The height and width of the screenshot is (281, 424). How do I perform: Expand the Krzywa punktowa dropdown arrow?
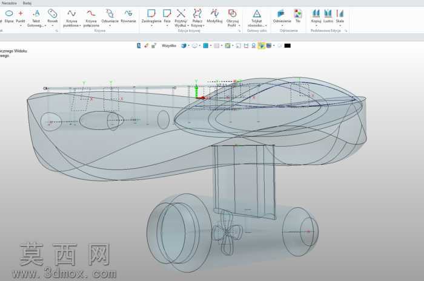80,25
